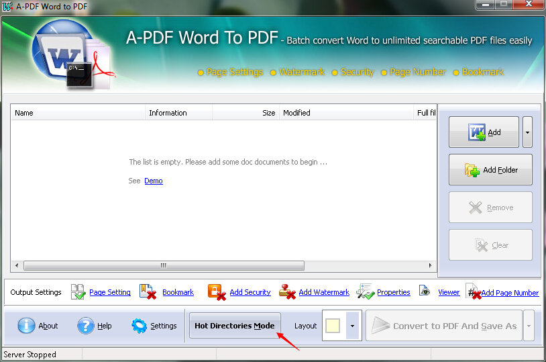
Task: Click the Hot Directories Mode button
Action: pyautogui.click(x=235, y=325)
